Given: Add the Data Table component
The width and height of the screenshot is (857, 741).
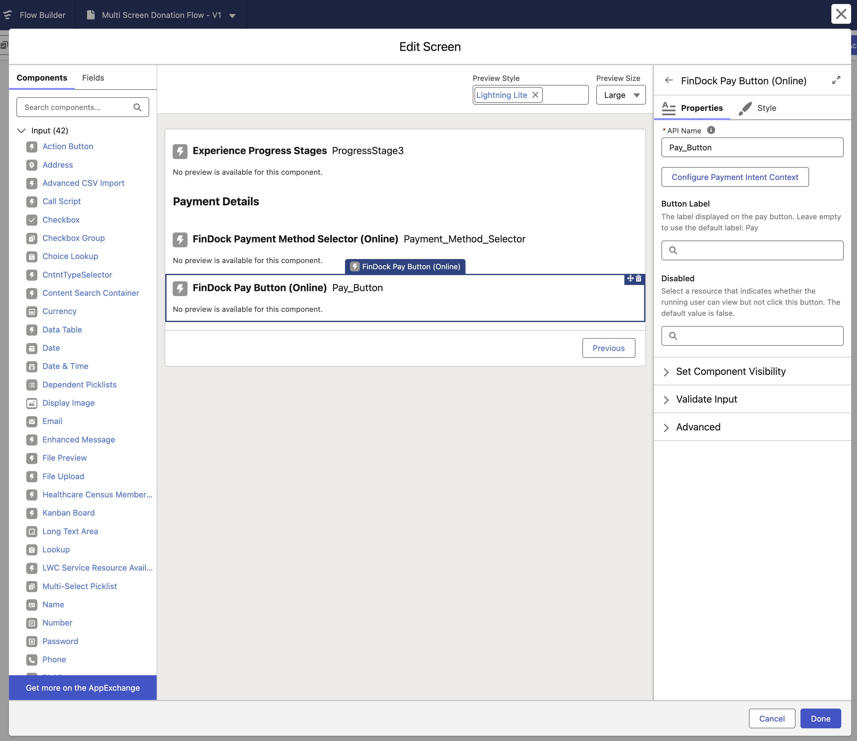Looking at the screenshot, I should tap(62, 330).
